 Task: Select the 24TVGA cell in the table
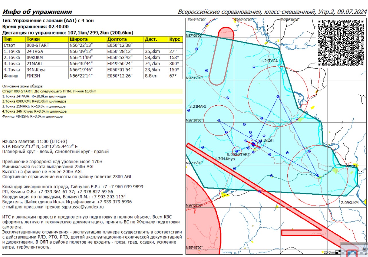[x=35, y=51]
